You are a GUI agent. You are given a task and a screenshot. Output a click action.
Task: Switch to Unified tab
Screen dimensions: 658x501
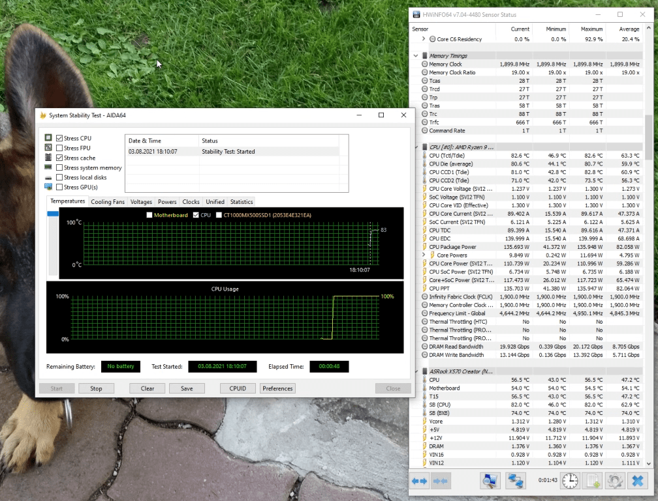pyautogui.click(x=215, y=201)
